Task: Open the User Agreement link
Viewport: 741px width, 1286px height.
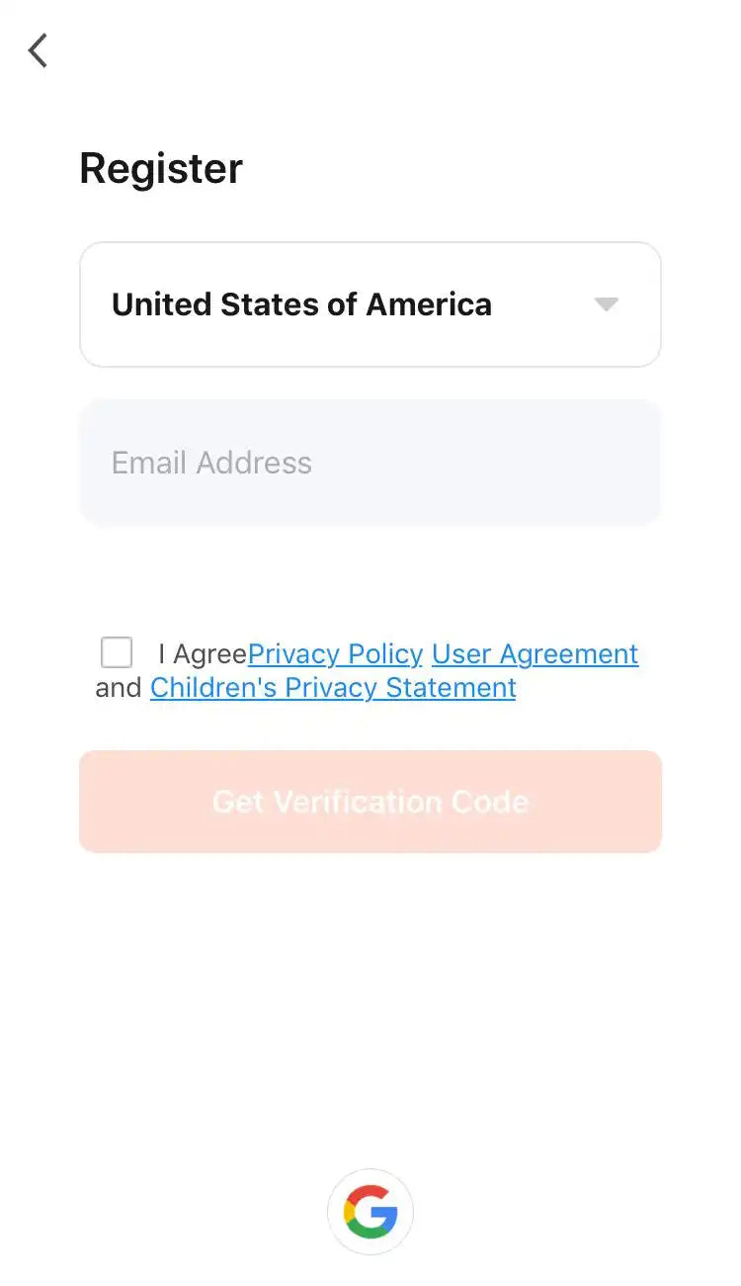Action: click(x=535, y=654)
